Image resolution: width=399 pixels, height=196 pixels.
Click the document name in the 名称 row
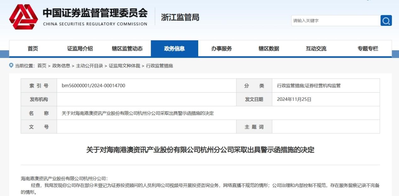pos(138,113)
